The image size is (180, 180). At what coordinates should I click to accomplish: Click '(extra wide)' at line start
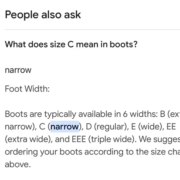click(28, 139)
